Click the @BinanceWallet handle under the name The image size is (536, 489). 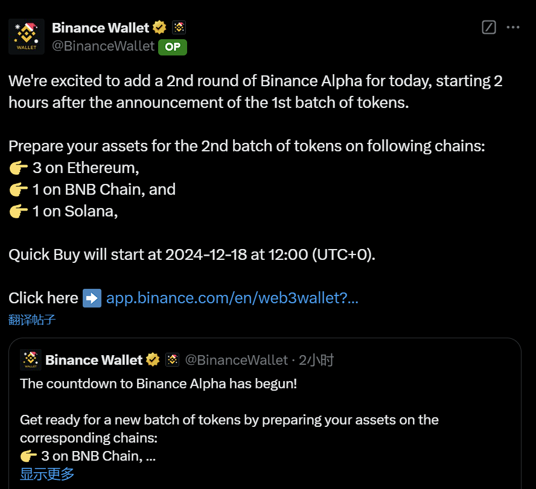click(104, 46)
